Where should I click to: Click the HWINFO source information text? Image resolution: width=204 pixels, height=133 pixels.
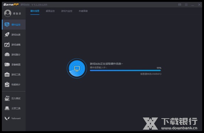coord(151,74)
